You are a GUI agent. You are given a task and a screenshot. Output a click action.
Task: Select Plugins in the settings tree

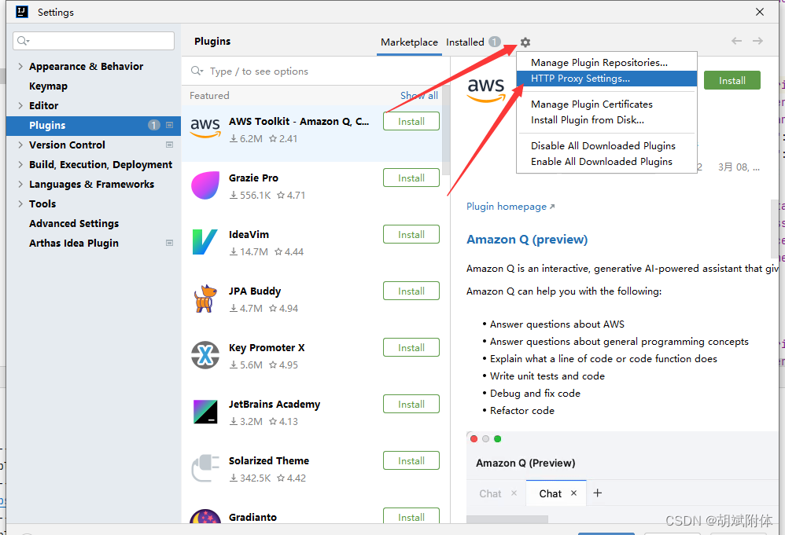[x=94, y=125]
